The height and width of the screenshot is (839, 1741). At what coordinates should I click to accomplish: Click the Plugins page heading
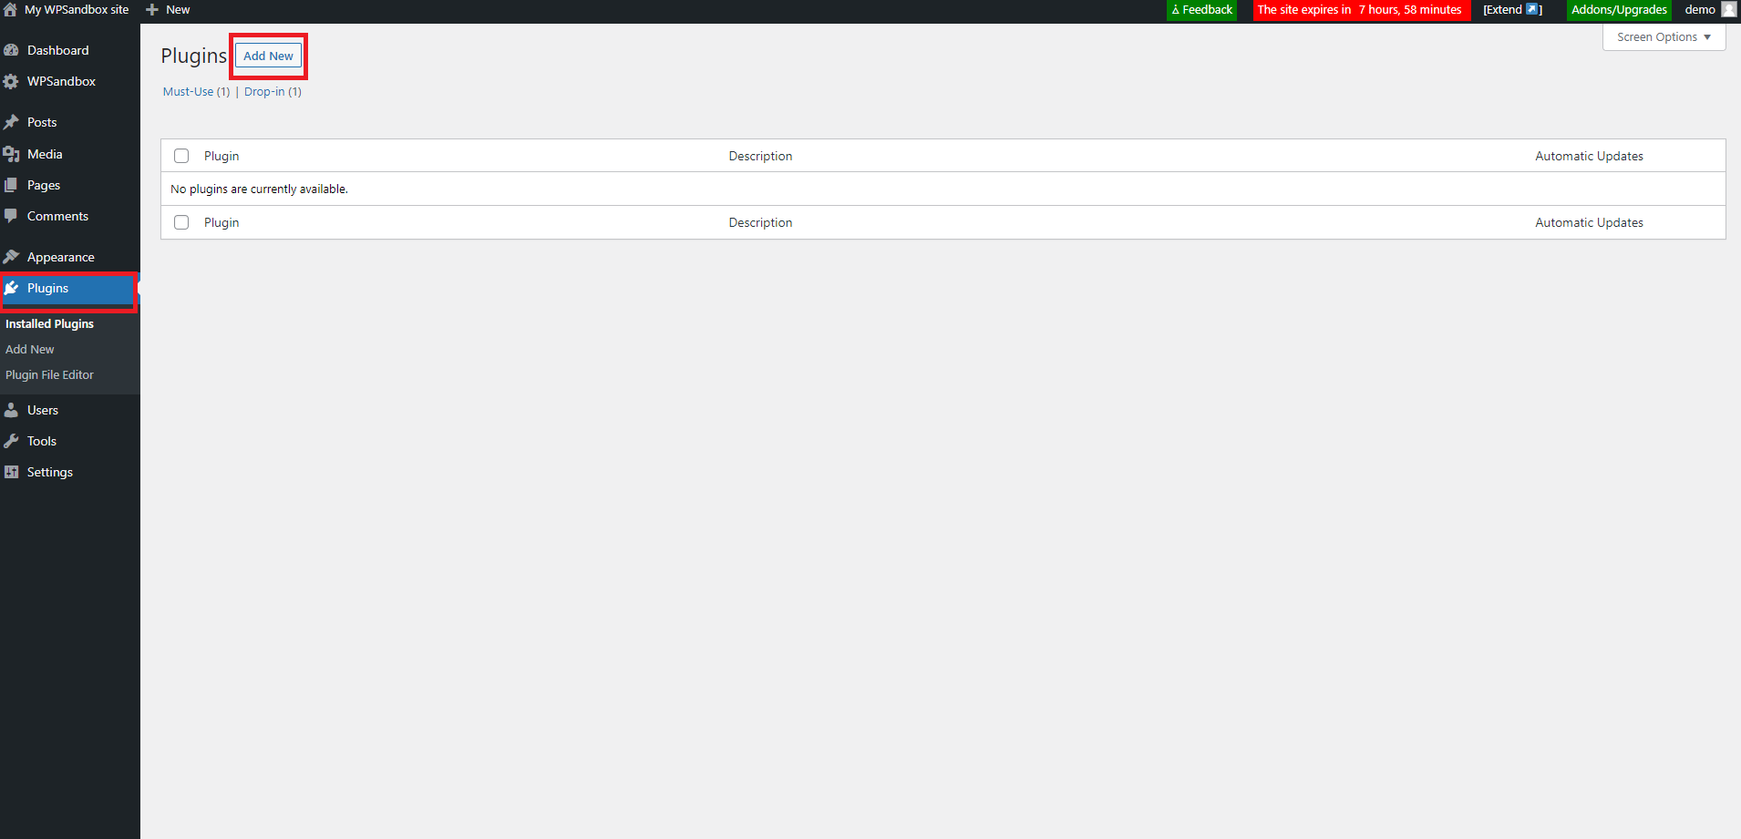coord(193,56)
